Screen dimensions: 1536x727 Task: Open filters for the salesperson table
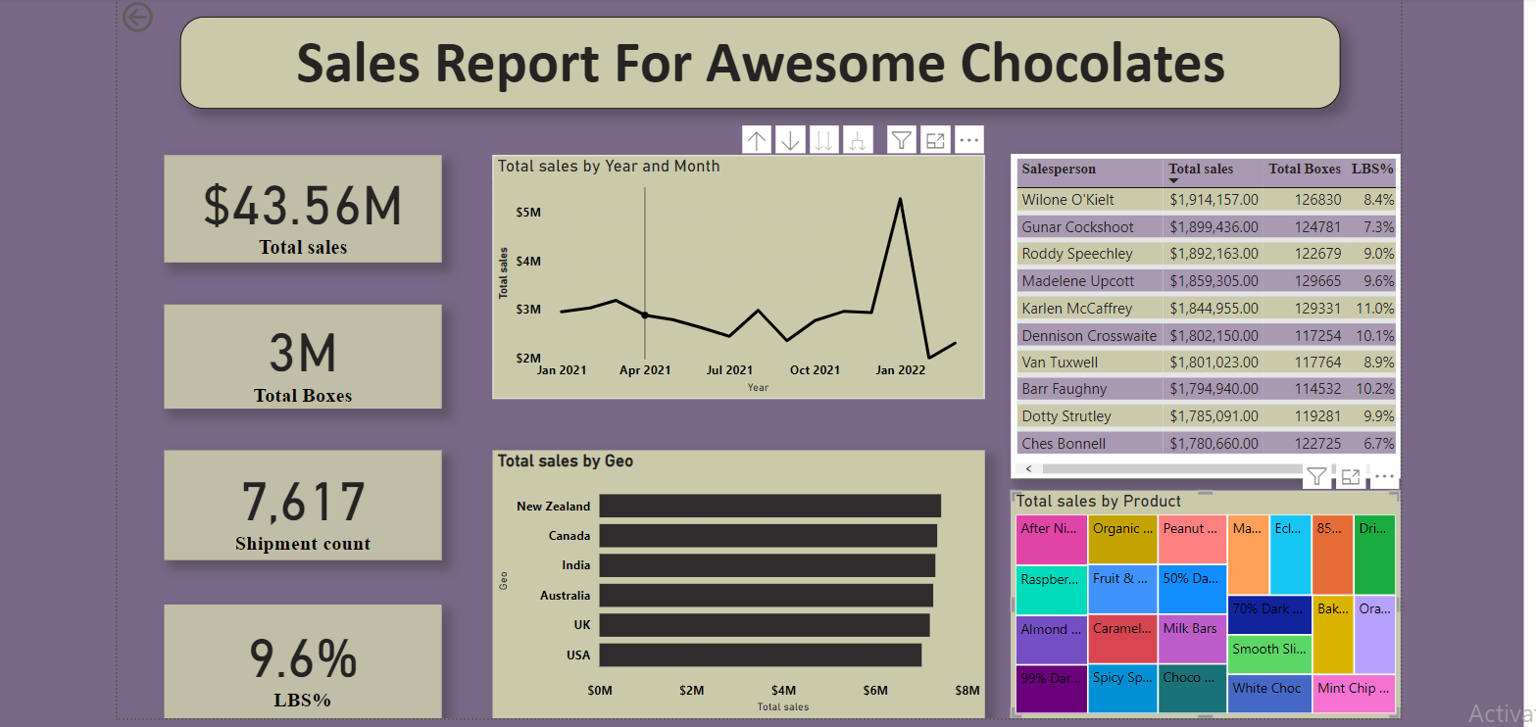point(1317,476)
